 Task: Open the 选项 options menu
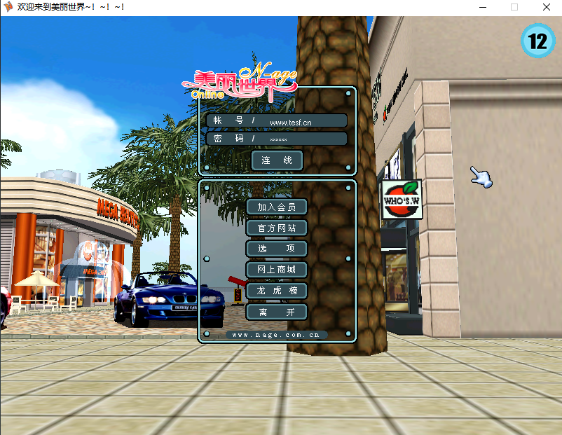pos(277,249)
